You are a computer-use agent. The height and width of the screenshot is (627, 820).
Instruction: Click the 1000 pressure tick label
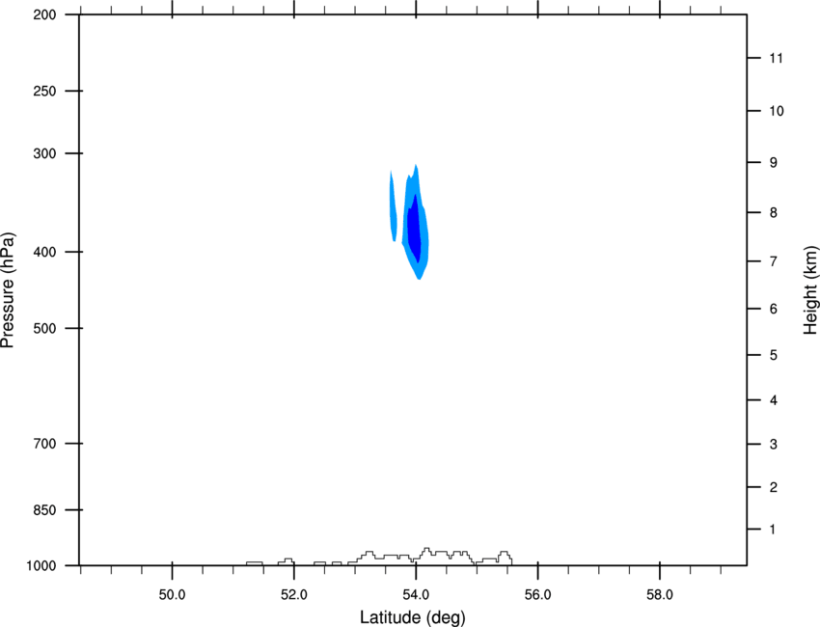(x=41, y=566)
